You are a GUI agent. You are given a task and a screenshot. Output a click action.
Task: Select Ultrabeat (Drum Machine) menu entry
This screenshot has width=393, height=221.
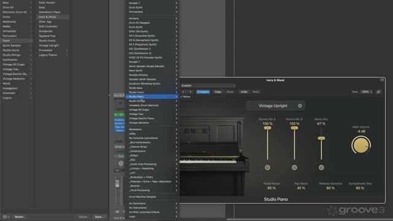tap(152, 106)
